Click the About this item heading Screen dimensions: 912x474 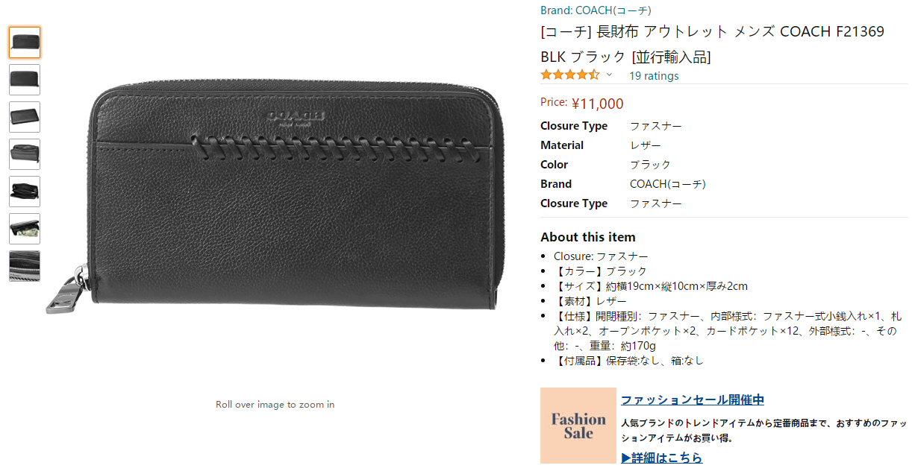click(588, 237)
